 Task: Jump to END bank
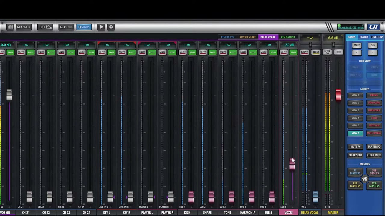click(x=373, y=45)
